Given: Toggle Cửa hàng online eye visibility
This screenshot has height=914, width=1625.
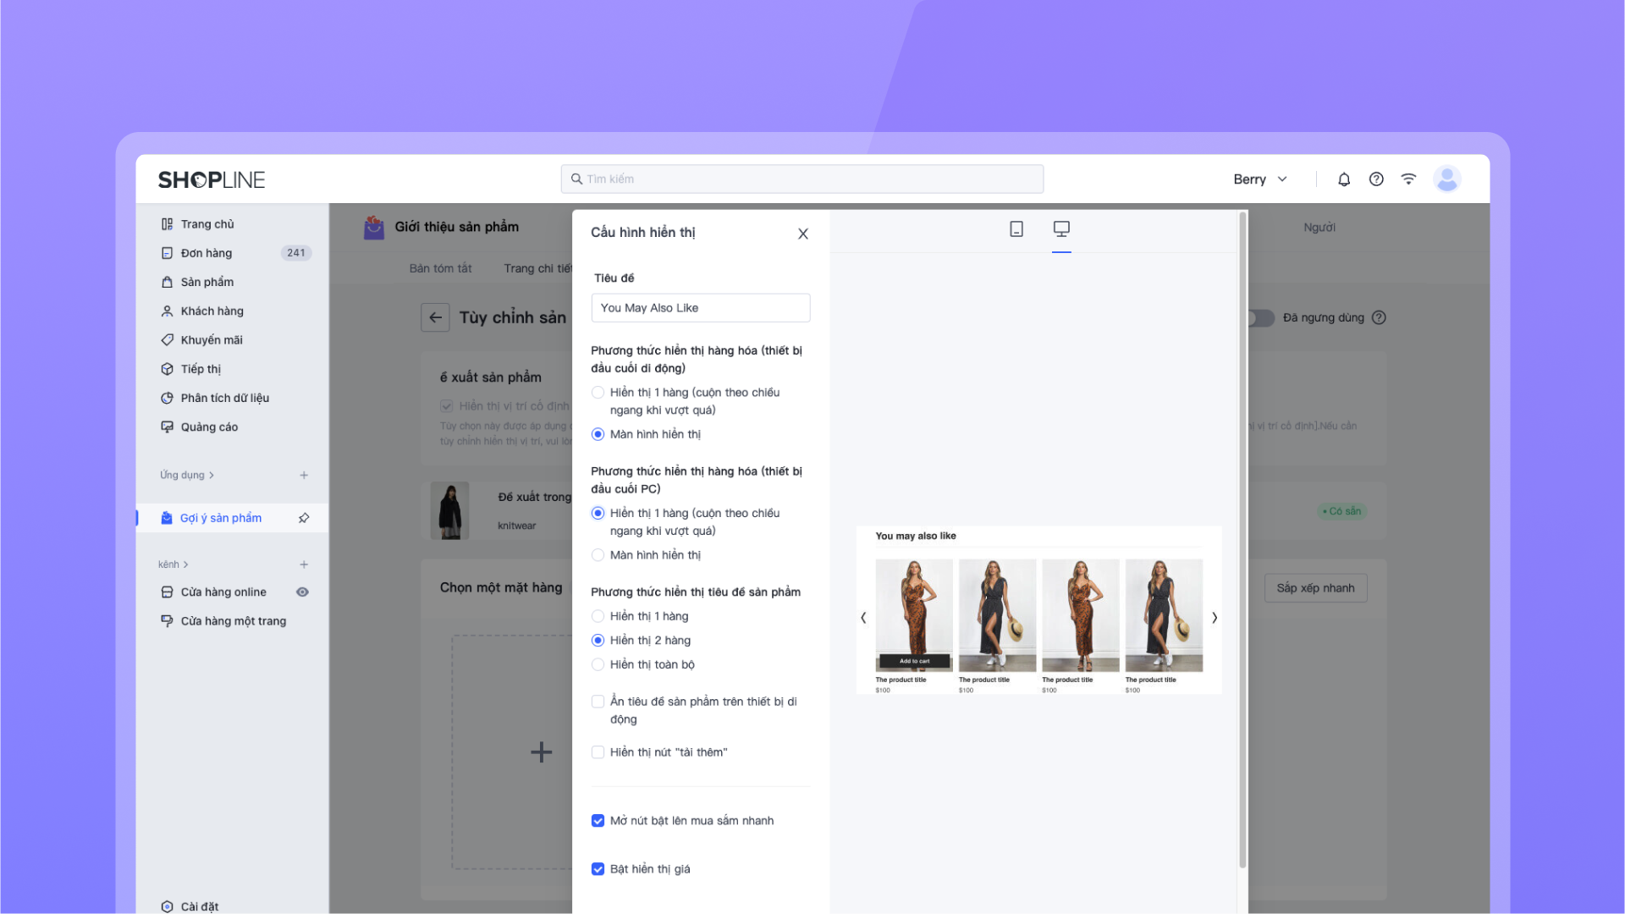Looking at the screenshot, I should [302, 592].
